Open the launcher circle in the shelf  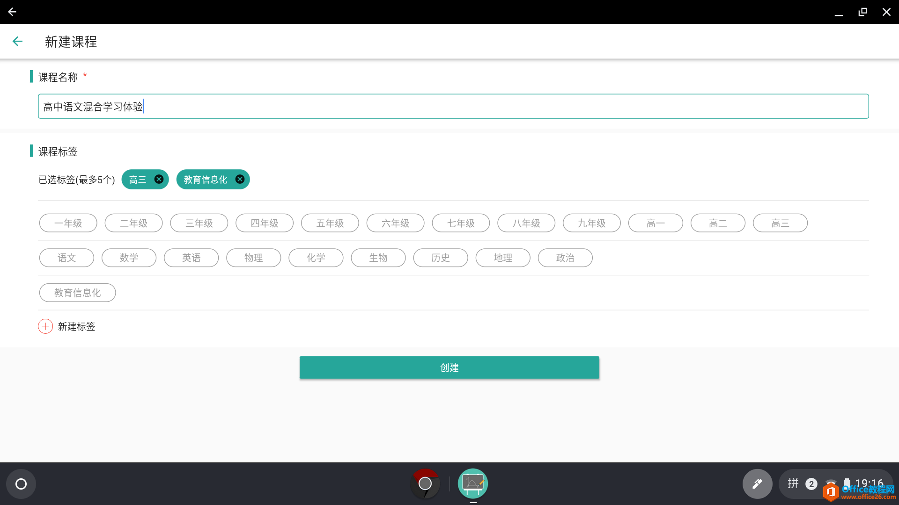21,484
